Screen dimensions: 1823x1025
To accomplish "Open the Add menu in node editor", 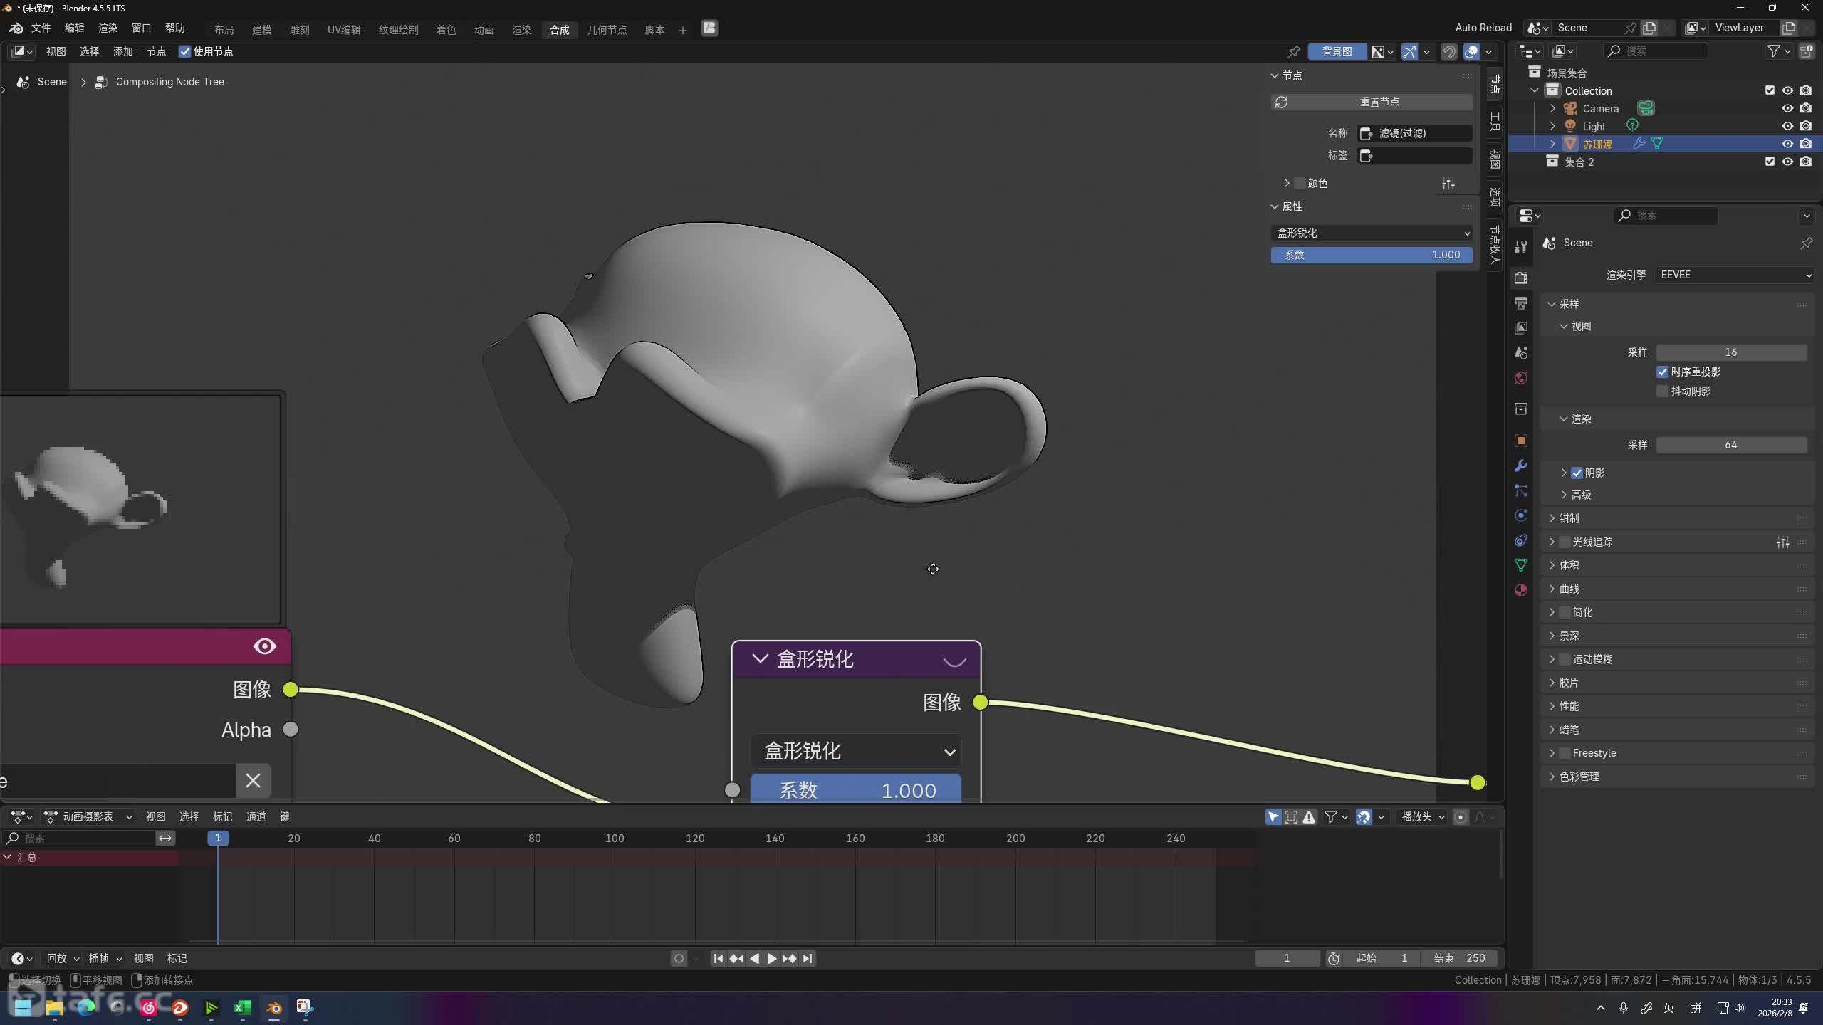I will click(x=122, y=51).
